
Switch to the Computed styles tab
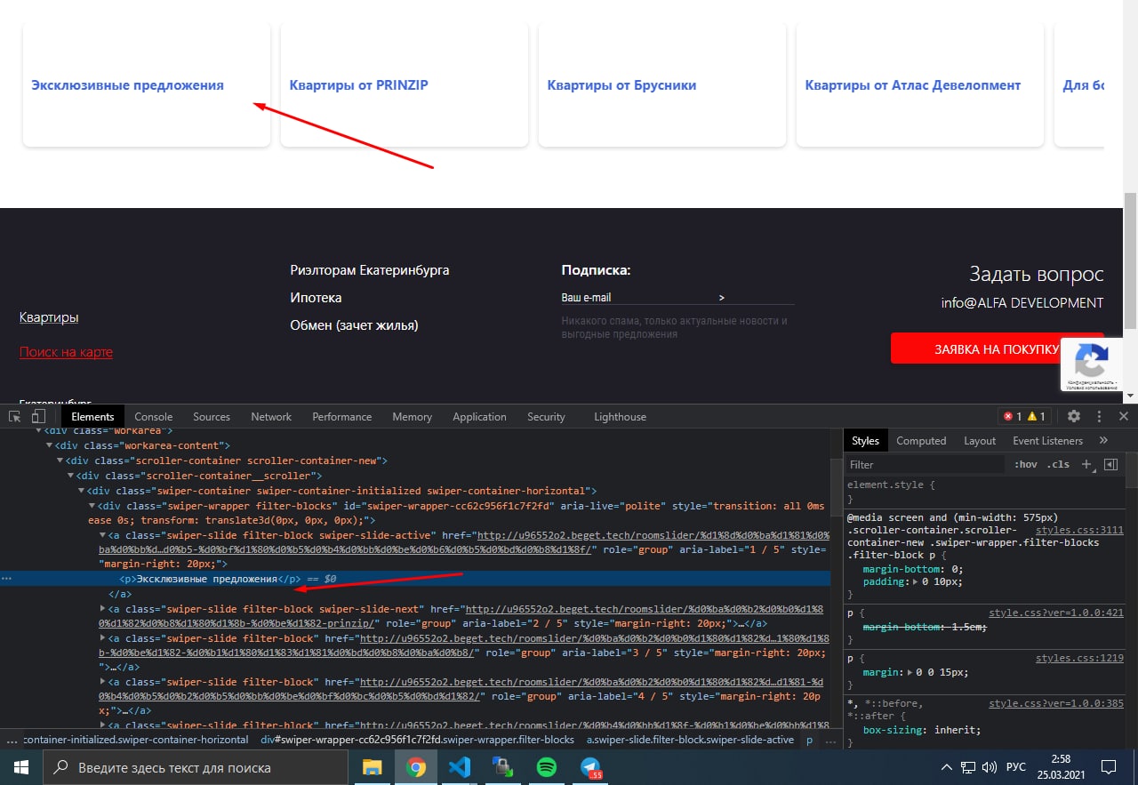pyautogui.click(x=921, y=440)
